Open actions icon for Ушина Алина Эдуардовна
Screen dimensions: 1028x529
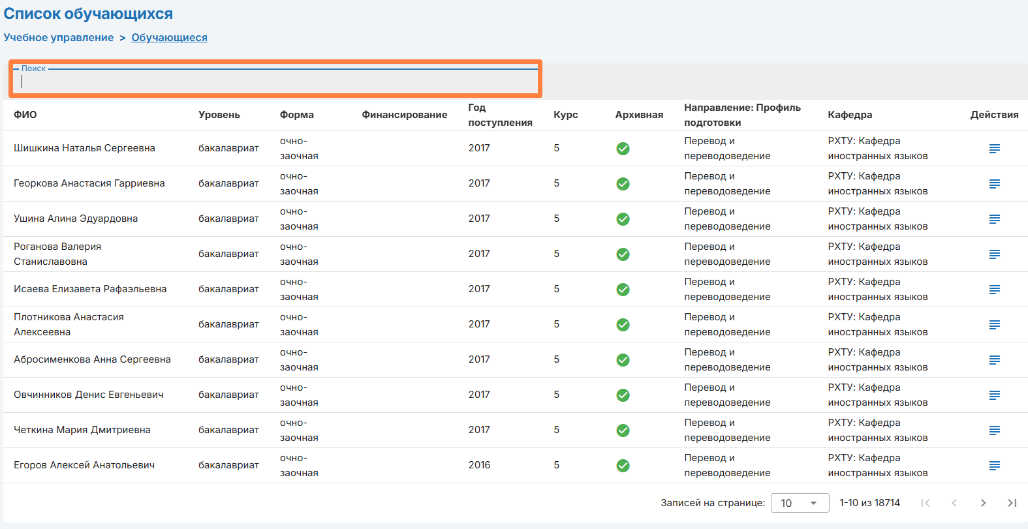[994, 219]
